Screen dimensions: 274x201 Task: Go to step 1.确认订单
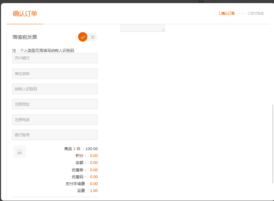click(x=227, y=13)
